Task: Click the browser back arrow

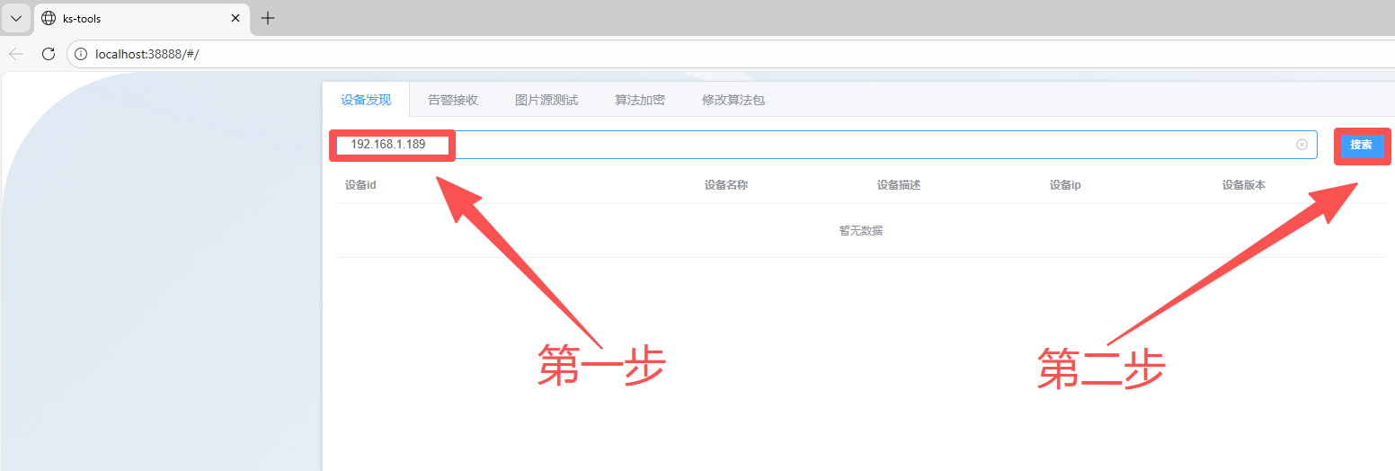Action: pyautogui.click(x=16, y=54)
